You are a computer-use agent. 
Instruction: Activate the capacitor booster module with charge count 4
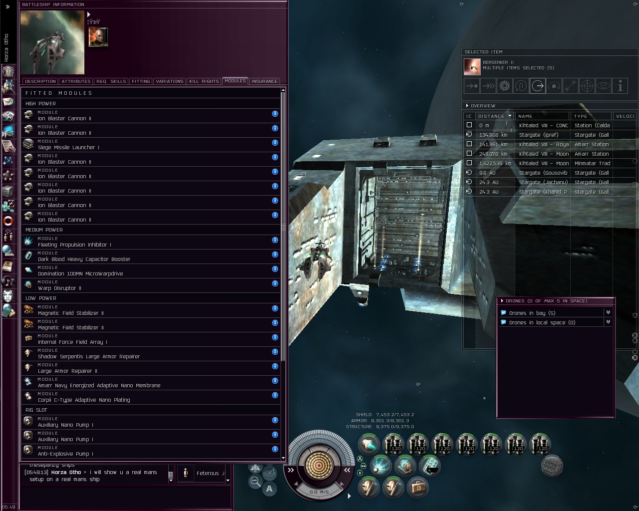coord(429,467)
